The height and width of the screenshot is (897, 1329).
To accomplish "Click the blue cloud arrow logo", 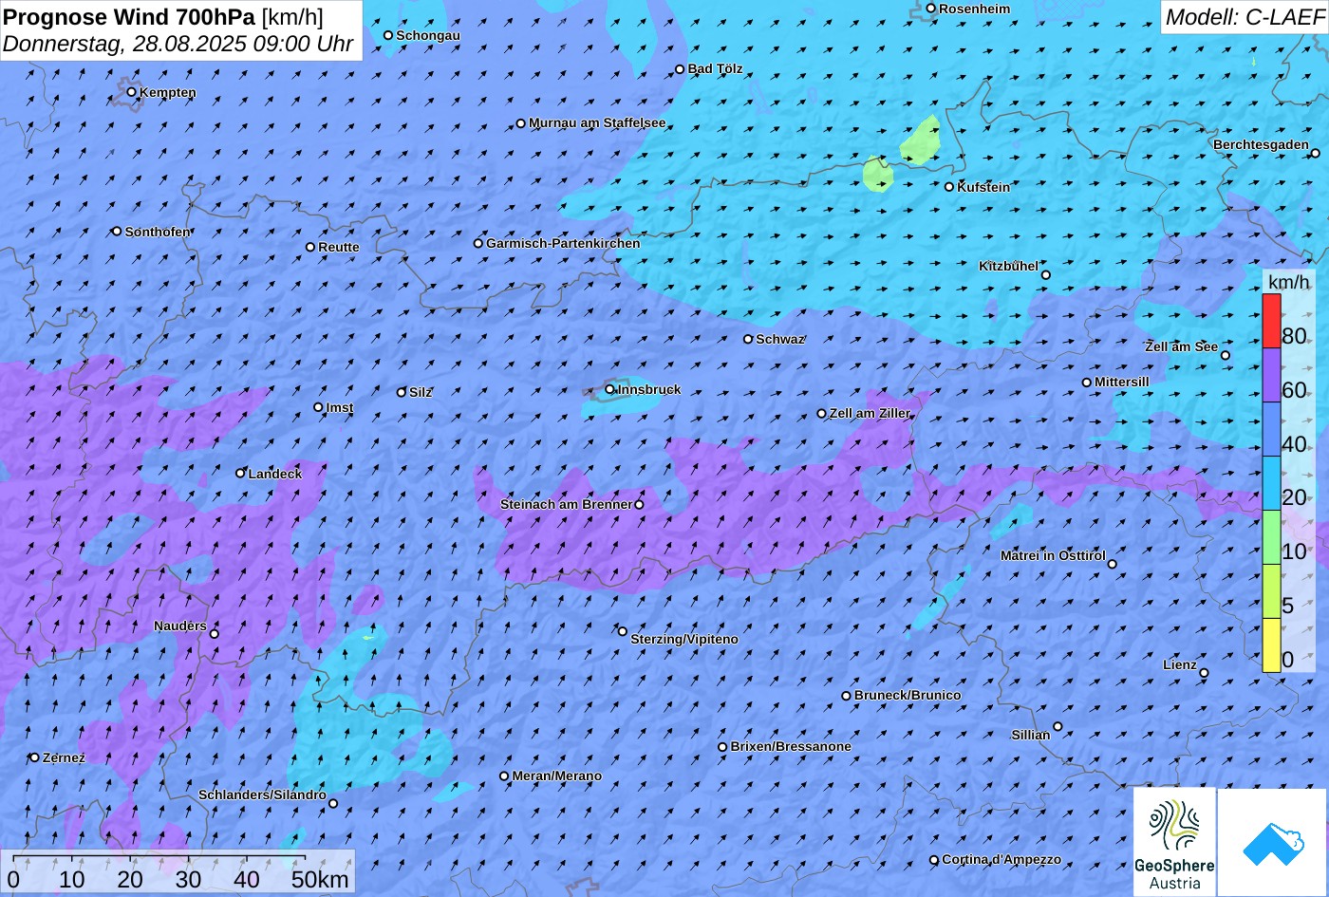I will click(x=1273, y=842).
